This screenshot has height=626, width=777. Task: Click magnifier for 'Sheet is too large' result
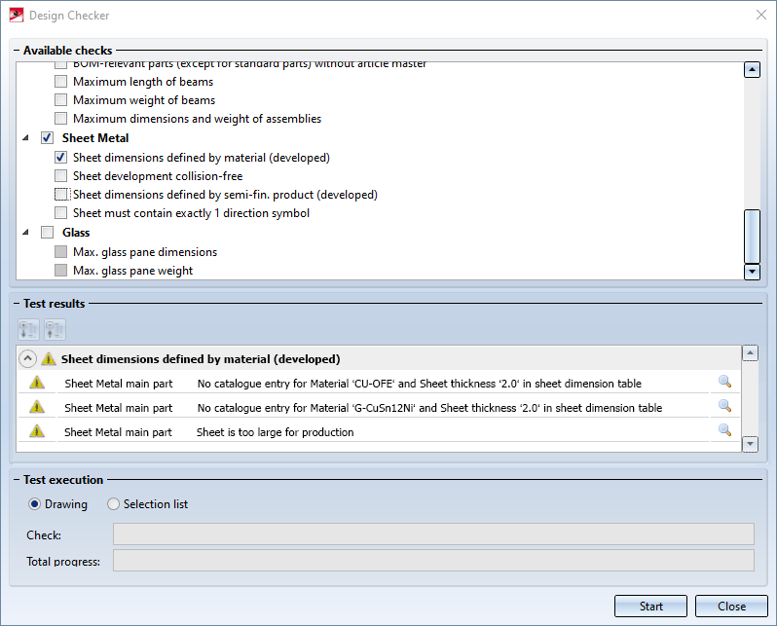tap(723, 430)
